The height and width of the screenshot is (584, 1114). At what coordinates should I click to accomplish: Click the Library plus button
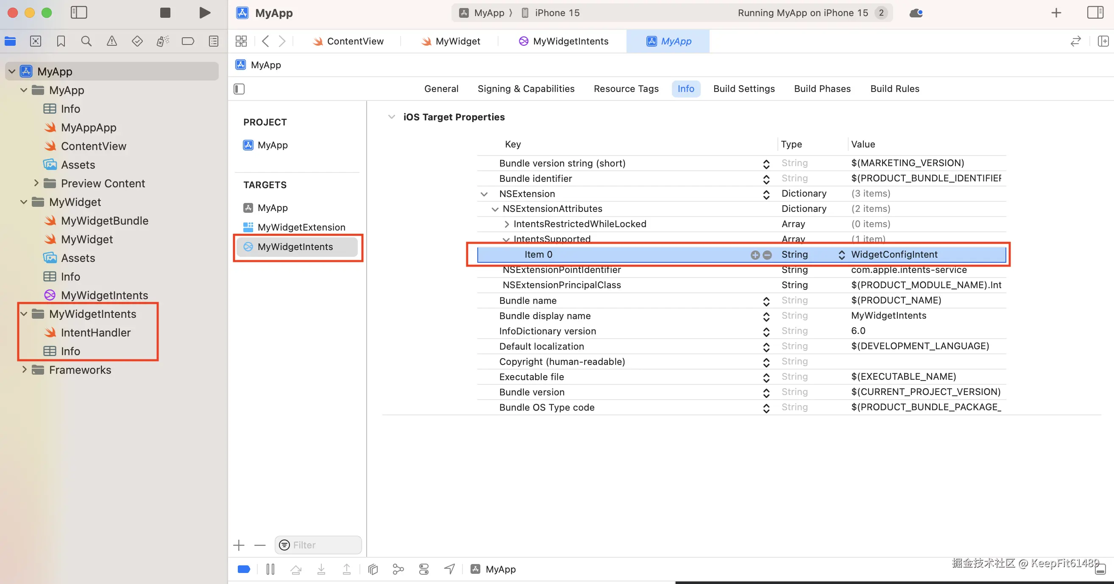(x=1056, y=13)
